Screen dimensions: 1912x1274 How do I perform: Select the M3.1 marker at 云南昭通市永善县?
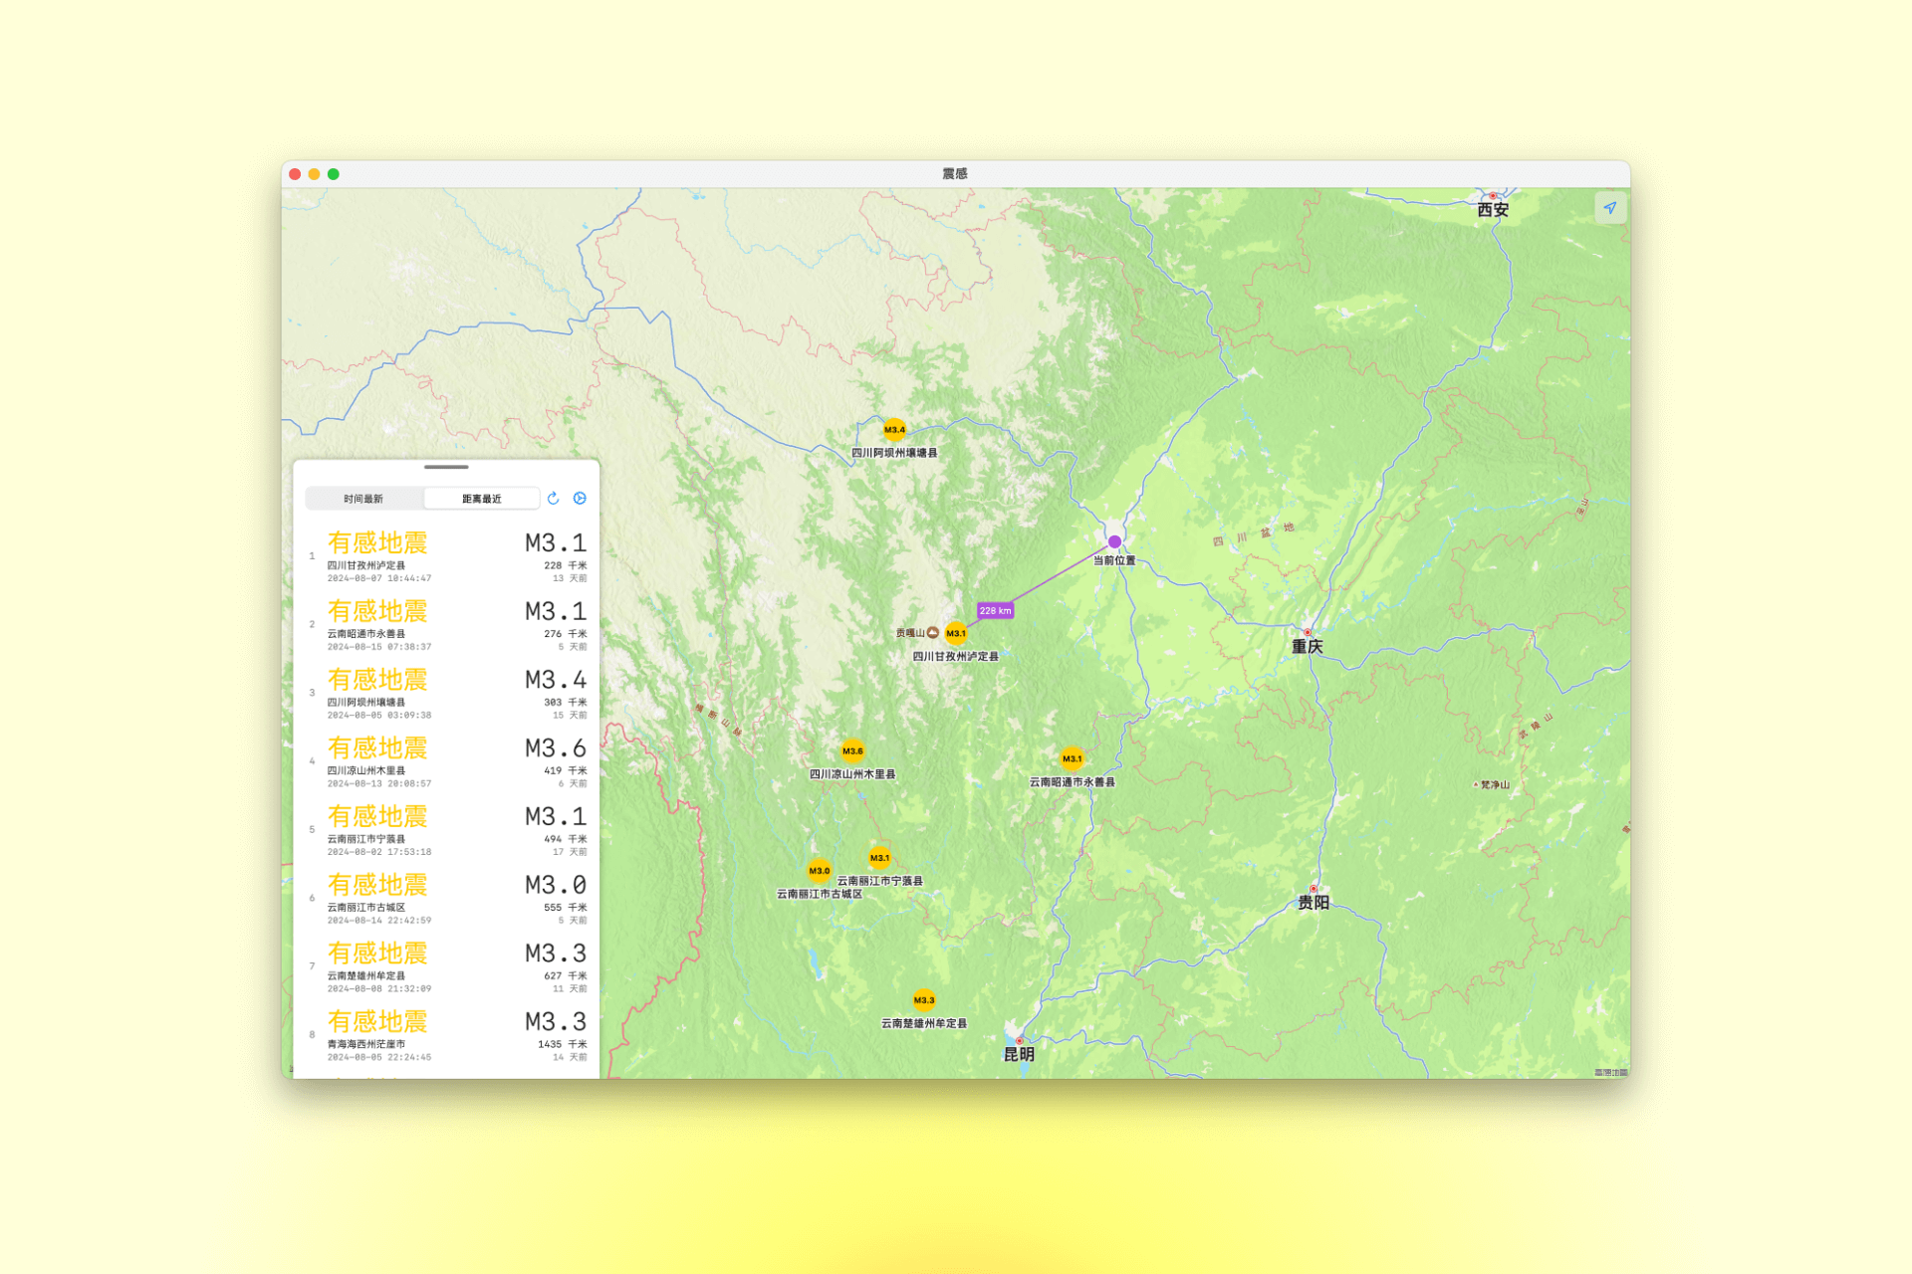[x=1072, y=759]
